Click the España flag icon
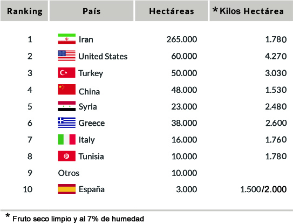Image resolution: width=293 pixels, height=224 pixels. [x=67, y=189]
